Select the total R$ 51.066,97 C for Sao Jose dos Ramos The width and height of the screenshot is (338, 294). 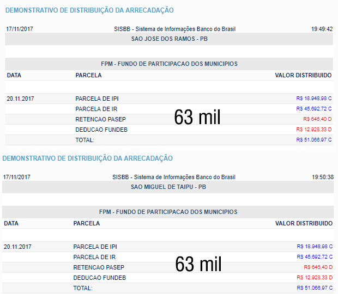click(314, 140)
